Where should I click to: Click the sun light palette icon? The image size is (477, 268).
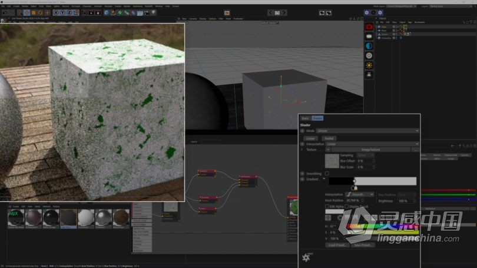[x=369, y=65]
